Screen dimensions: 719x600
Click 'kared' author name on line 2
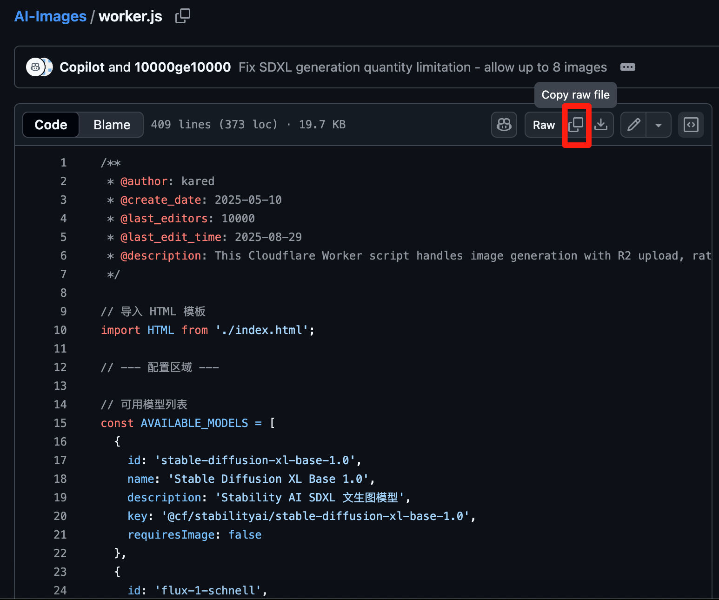pyautogui.click(x=198, y=181)
